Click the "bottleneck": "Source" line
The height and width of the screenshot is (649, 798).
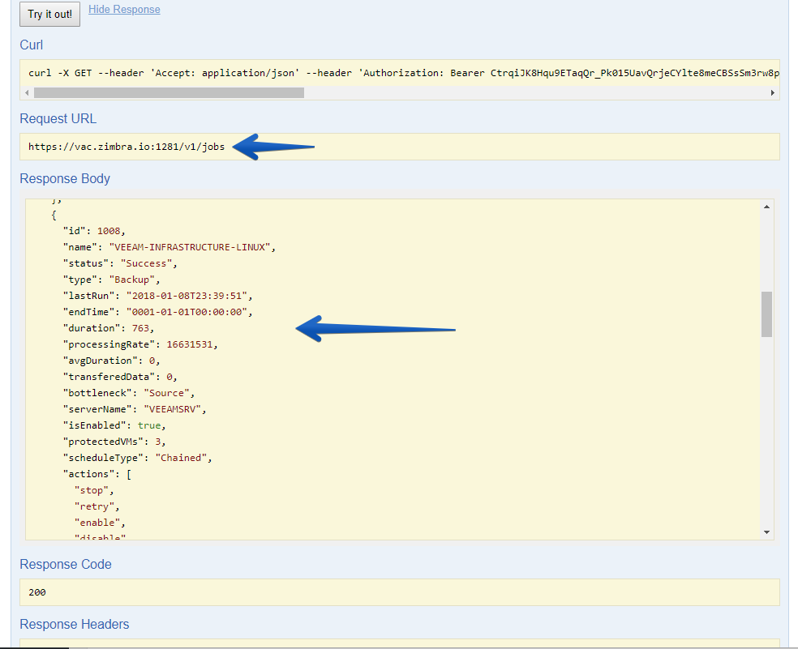tap(129, 393)
